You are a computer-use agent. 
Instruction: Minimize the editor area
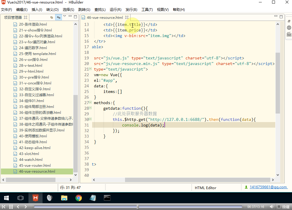276,16
